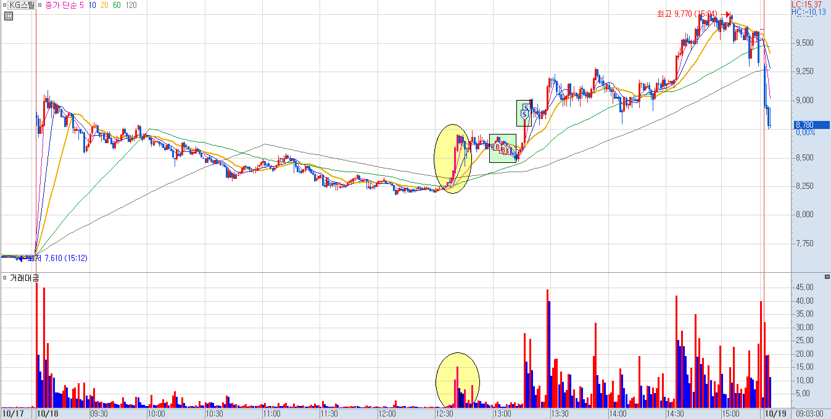The width and height of the screenshot is (831, 419).
Task: Click the 거래대금 indicator title
Action: (x=24, y=278)
